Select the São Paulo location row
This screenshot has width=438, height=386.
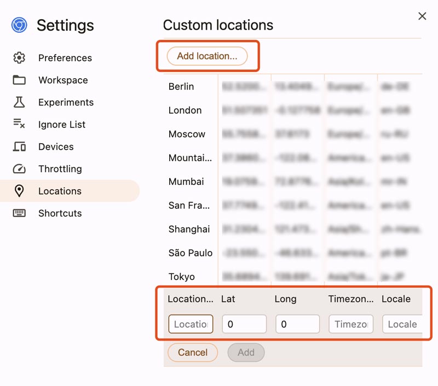(293, 253)
